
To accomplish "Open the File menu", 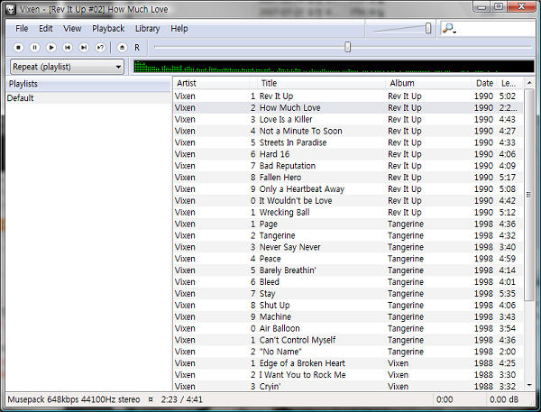I will pos(22,29).
